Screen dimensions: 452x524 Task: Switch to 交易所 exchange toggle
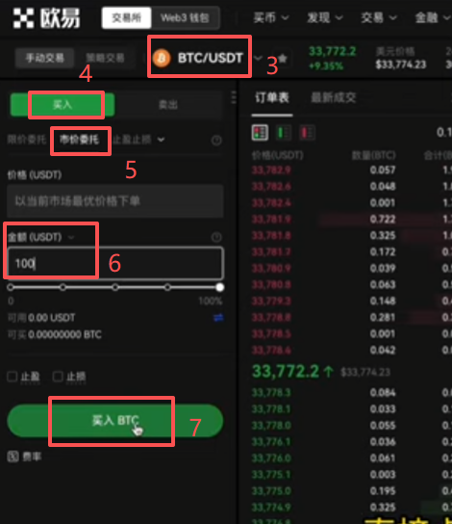pos(126,17)
